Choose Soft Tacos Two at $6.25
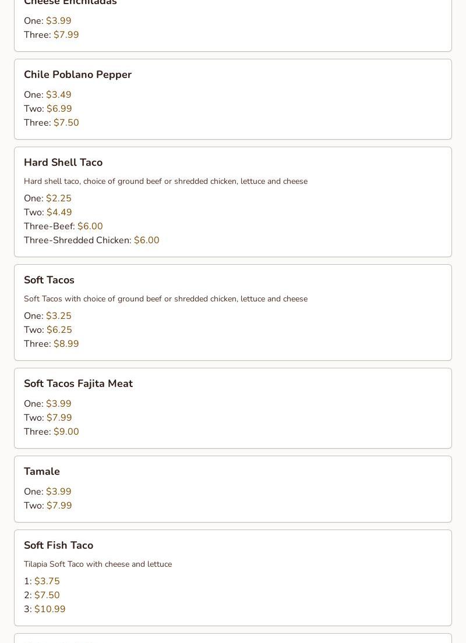The width and height of the screenshot is (466, 643). (48, 330)
